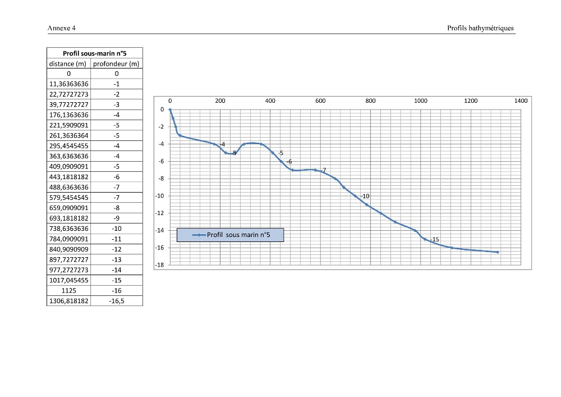
Task: Click the chart legend 'Profil sous marin n°5'
Action: pos(230,235)
